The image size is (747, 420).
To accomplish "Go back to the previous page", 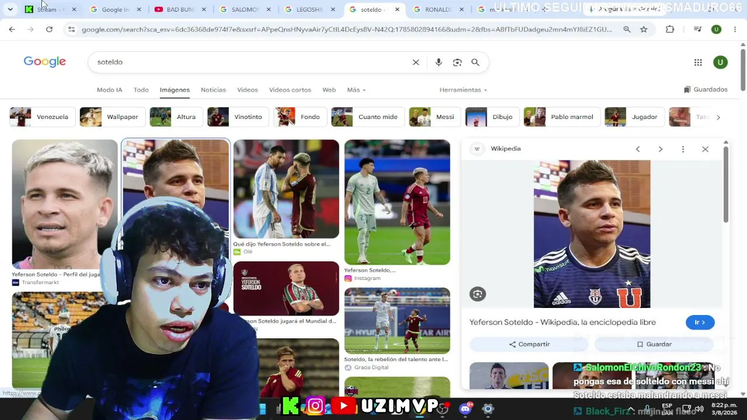I will tap(12, 29).
